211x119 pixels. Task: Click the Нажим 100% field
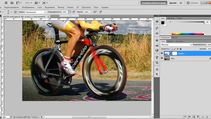(x=86, y=12)
